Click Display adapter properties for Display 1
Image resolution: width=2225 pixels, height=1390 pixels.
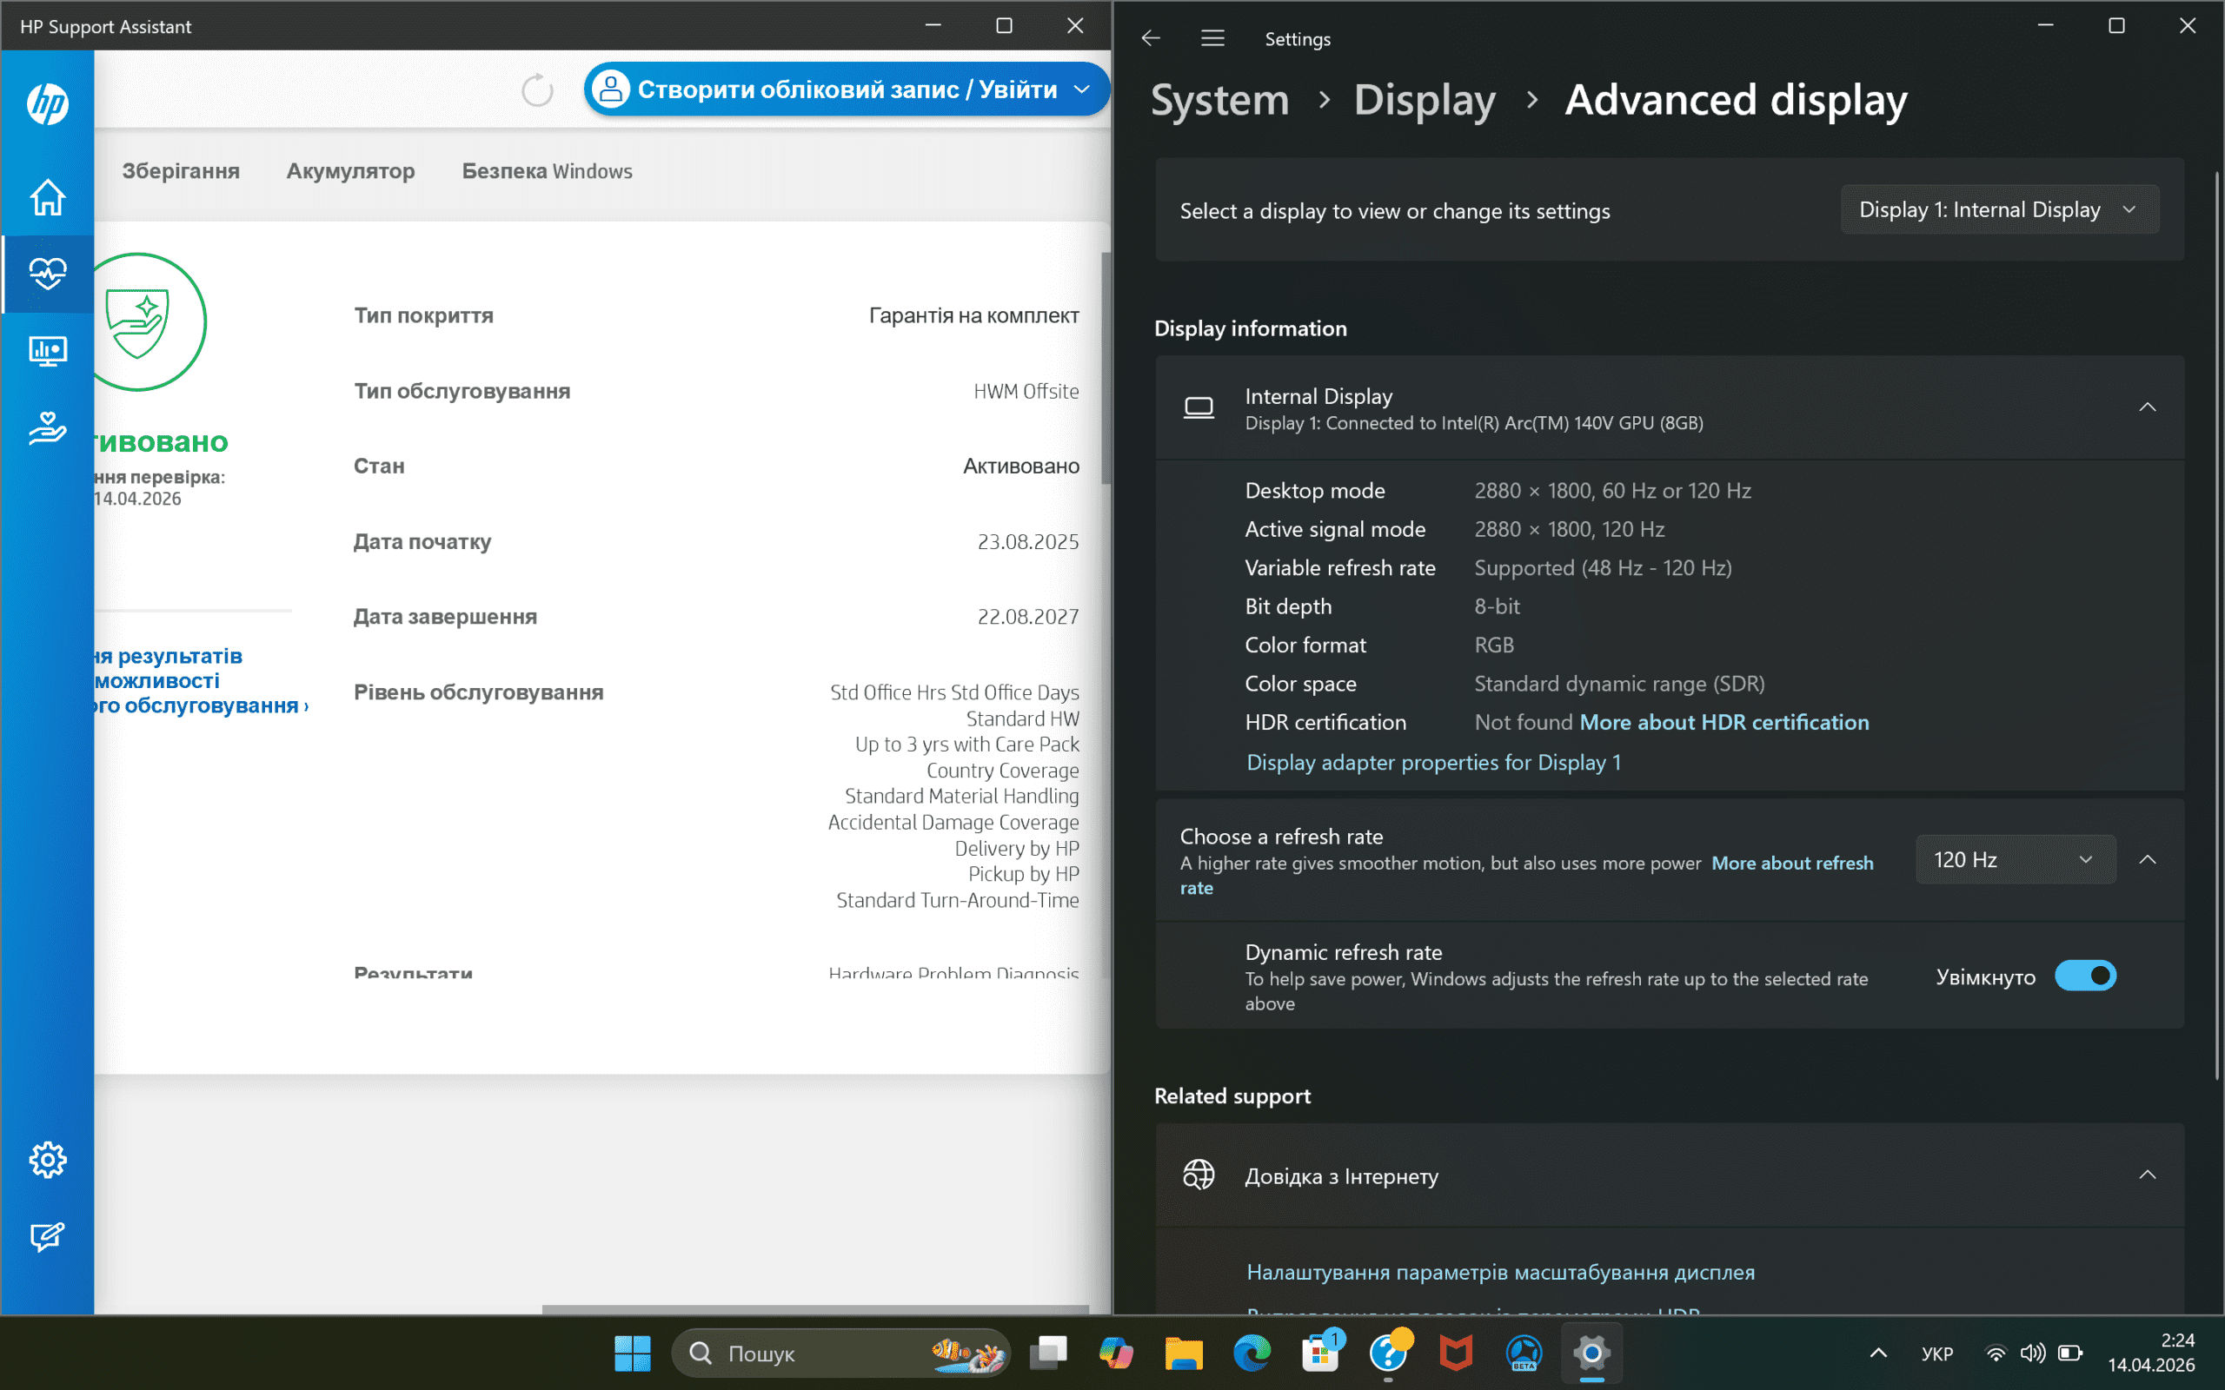(1432, 762)
